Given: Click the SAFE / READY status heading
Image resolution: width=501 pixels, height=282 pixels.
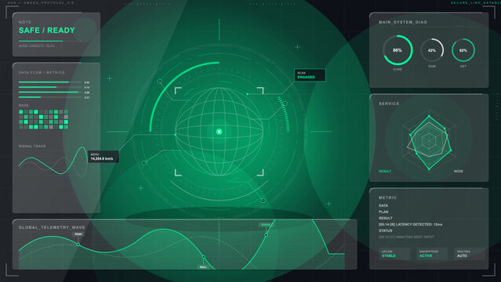Looking at the screenshot, I should tap(46, 31).
